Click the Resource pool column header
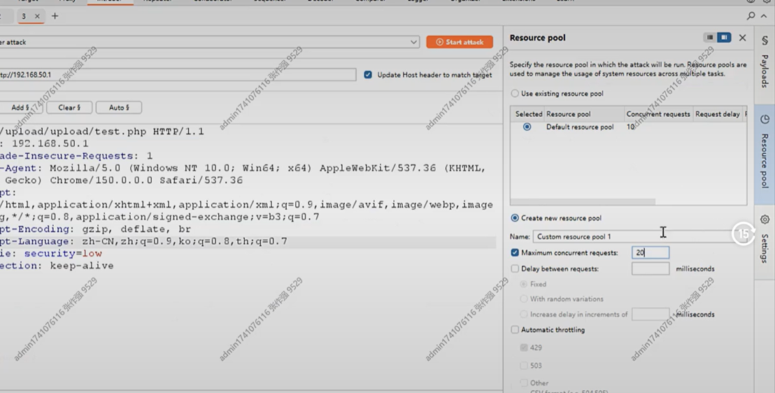Image resolution: width=775 pixels, height=393 pixels. coord(584,114)
